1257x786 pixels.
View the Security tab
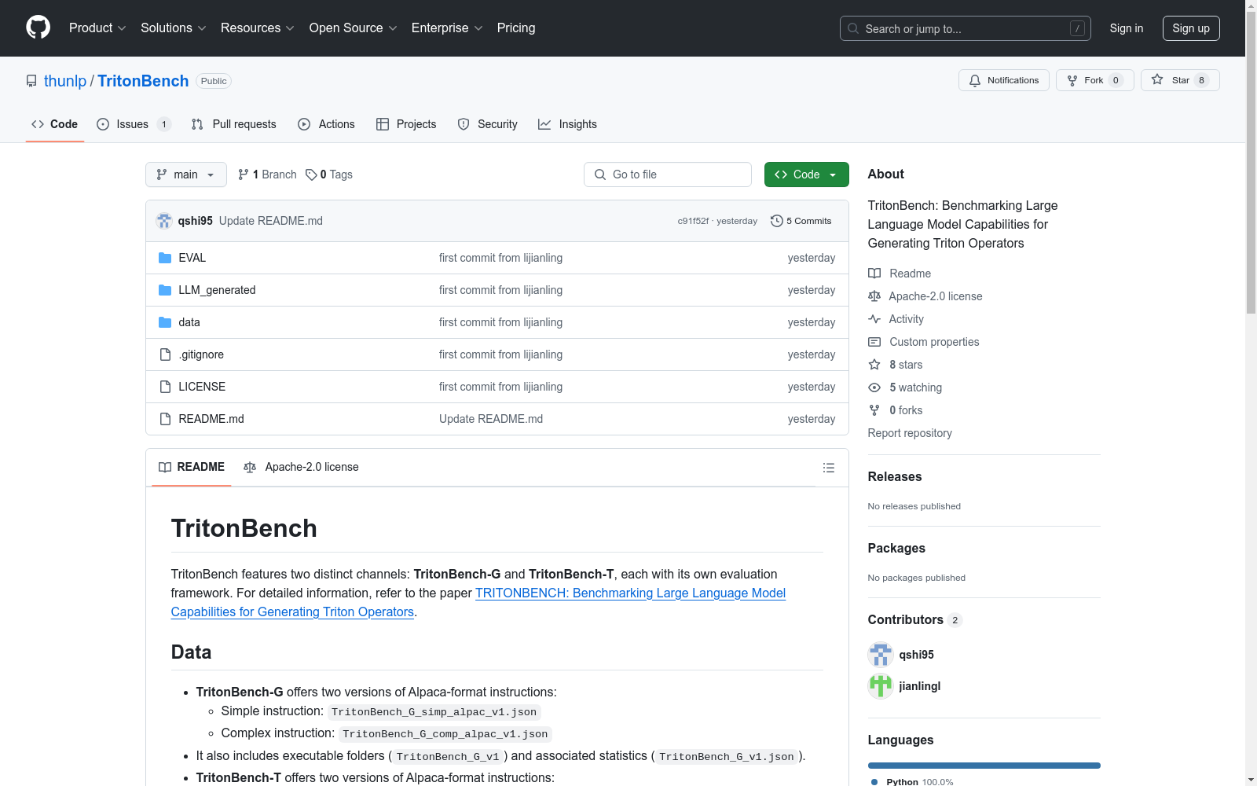[x=488, y=124]
